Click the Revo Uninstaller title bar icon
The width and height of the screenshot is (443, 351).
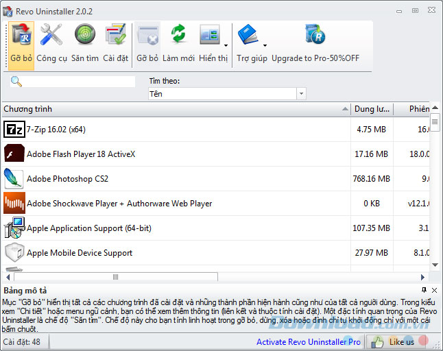(8, 12)
